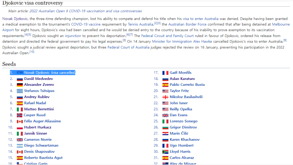Follow the visa to enter Australia link
293x165 pixels.
pyautogui.click(x=200, y=19)
